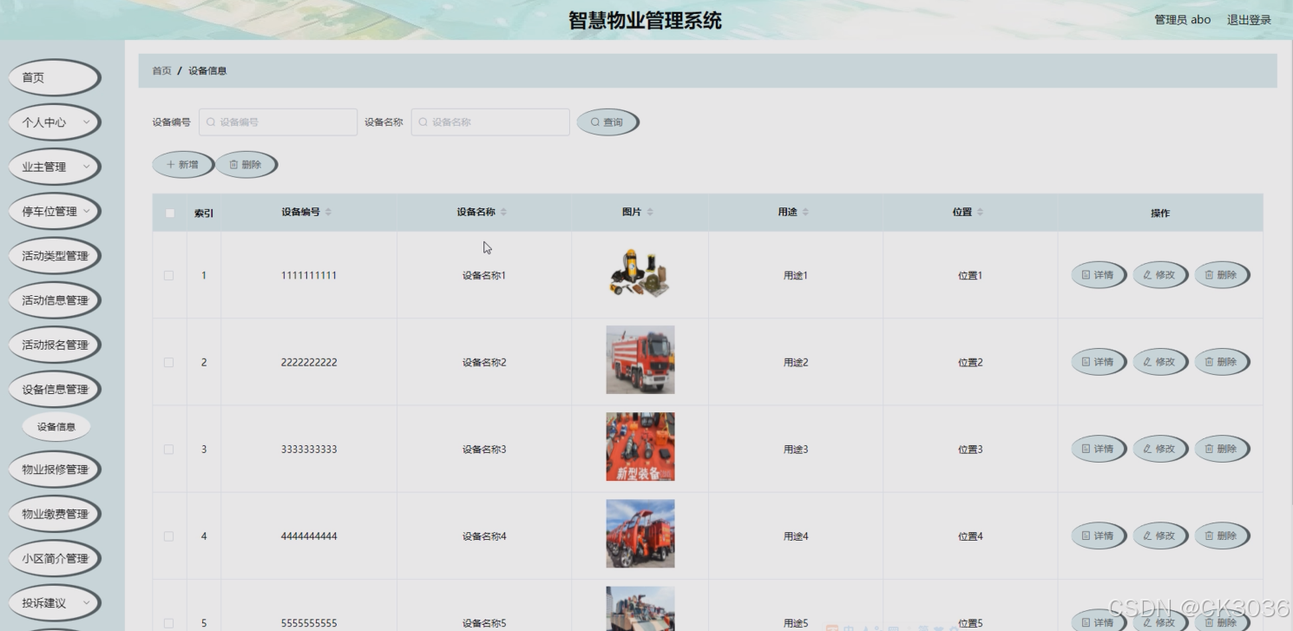Click the search icon in 设备名称 field

coord(423,122)
